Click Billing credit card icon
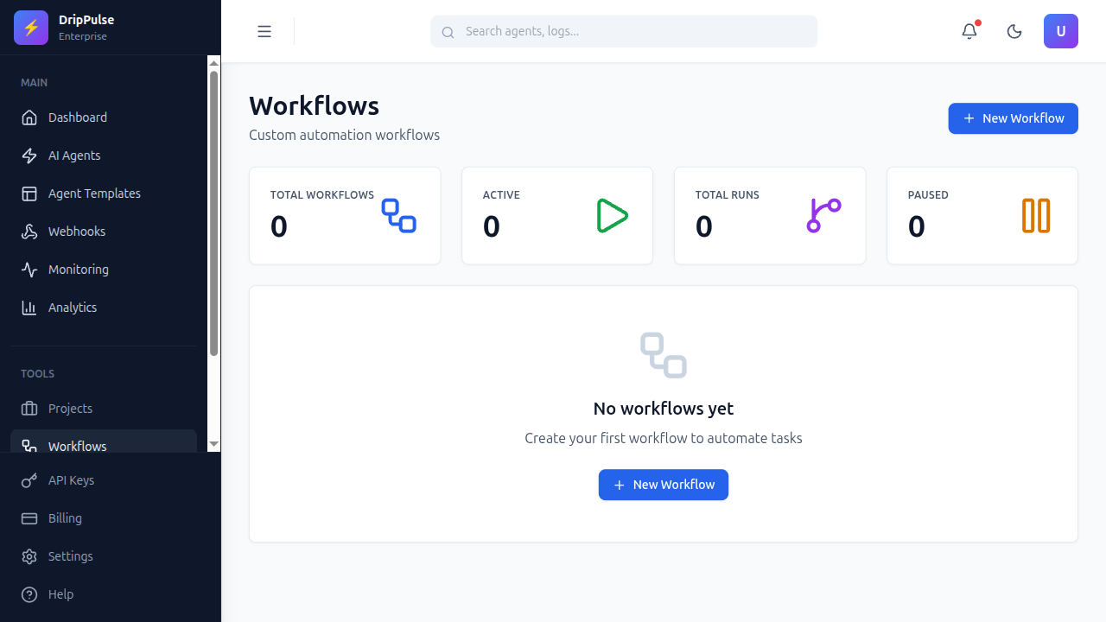The width and height of the screenshot is (1106, 622). (29, 518)
